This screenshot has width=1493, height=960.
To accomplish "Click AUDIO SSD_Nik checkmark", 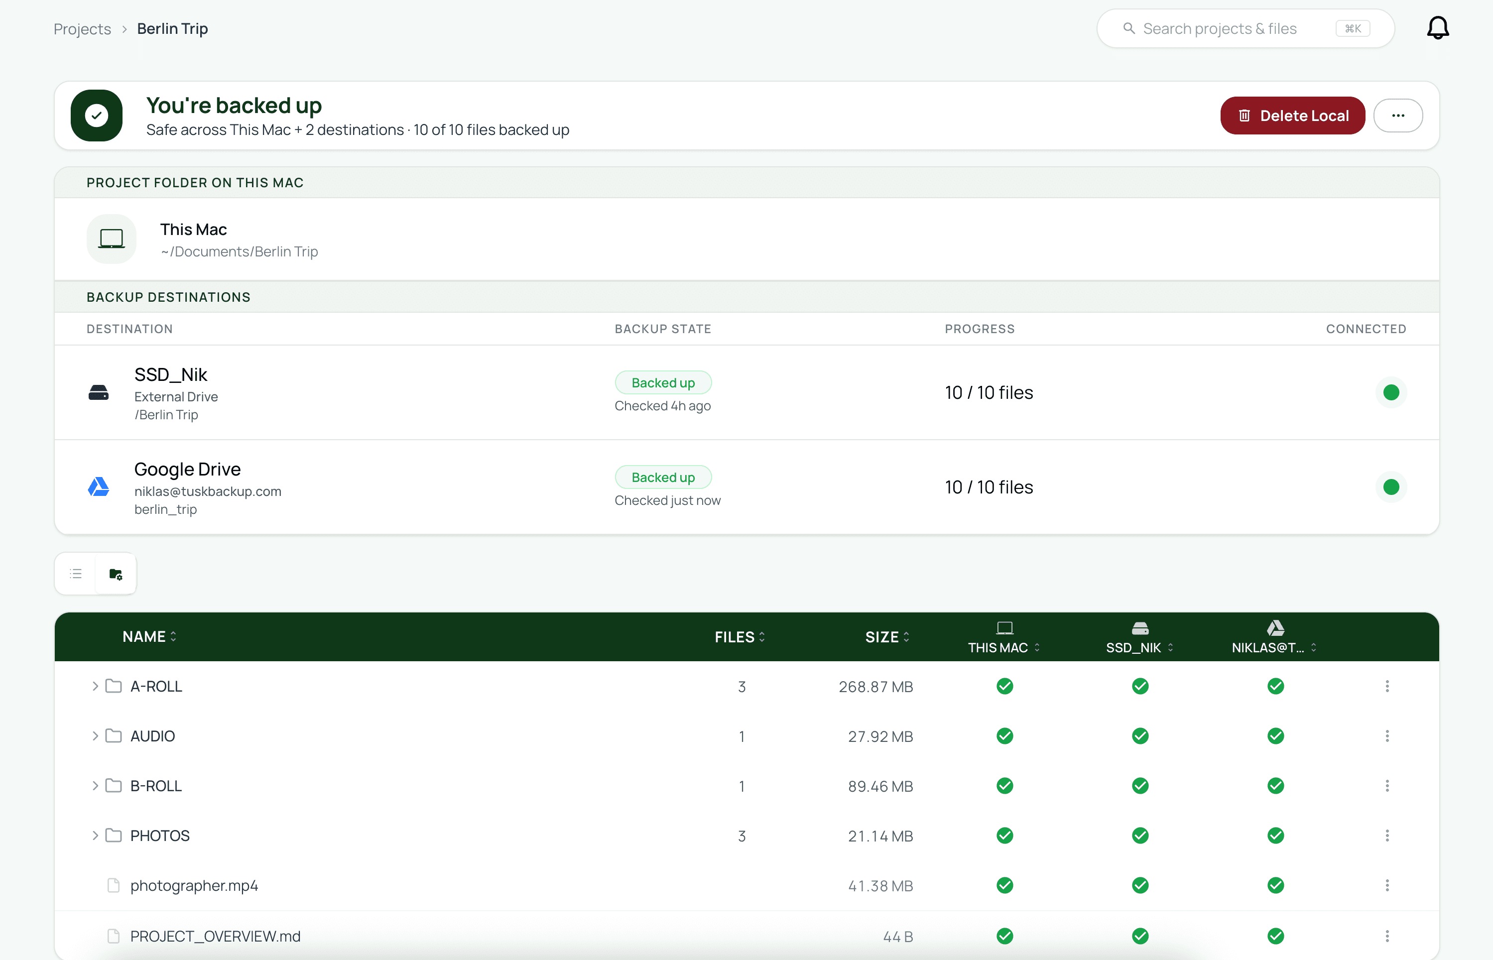I will [1140, 736].
